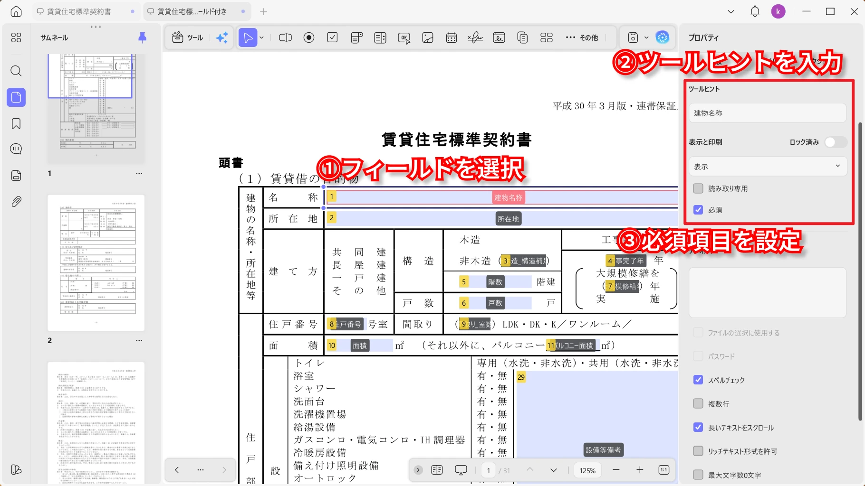Expand the save options dropdown arrow
Image resolution: width=865 pixels, height=486 pixels.
646,37
